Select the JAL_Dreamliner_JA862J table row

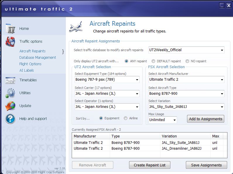pyautogui.click(x=150, y=149)
